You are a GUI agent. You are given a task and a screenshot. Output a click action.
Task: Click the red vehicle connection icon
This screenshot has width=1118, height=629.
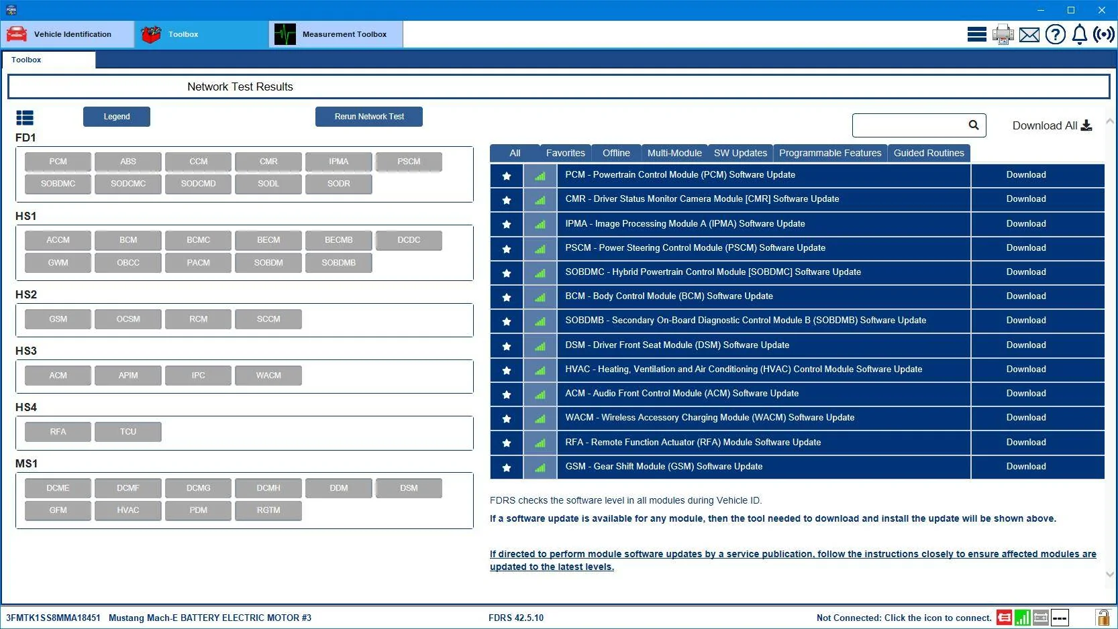[x=1004, y=618]
